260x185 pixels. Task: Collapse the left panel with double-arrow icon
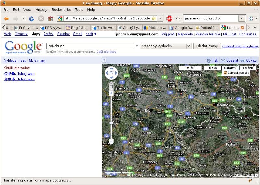point(104,60)
